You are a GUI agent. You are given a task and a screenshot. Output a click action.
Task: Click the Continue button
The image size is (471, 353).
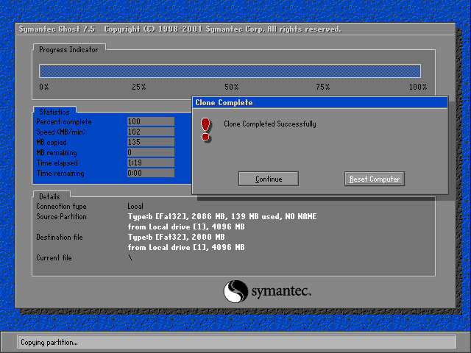click(268, 179)
